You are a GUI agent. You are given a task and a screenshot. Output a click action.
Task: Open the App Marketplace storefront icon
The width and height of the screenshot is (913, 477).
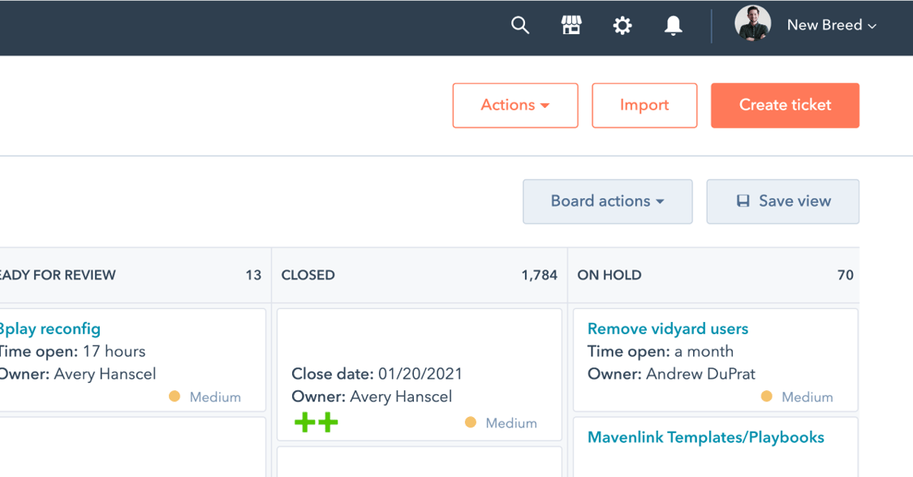tap(571, 25)
